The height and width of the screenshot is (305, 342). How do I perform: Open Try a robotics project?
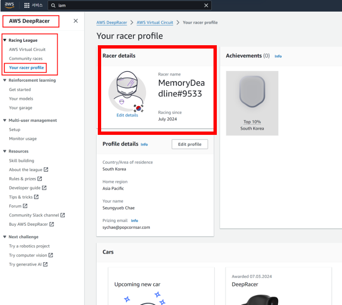click(29, 246)
